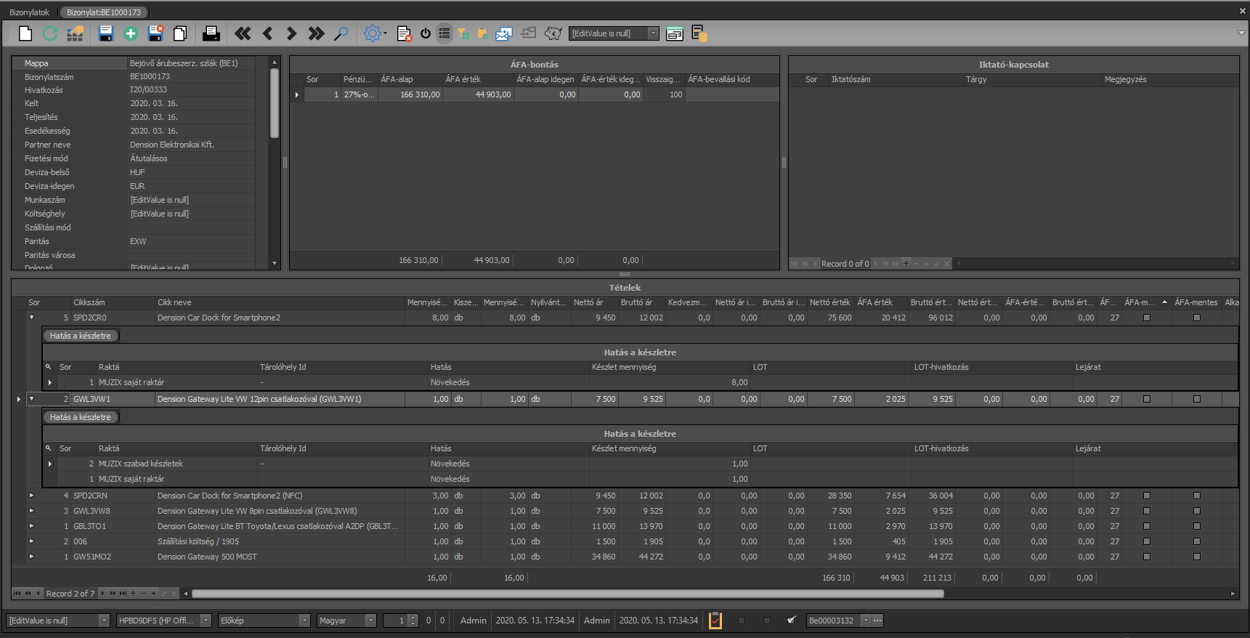This screenshot has width=1250, height=638.
Task: Click the printer icon in toolbar
Action: [x=211, y=33]
